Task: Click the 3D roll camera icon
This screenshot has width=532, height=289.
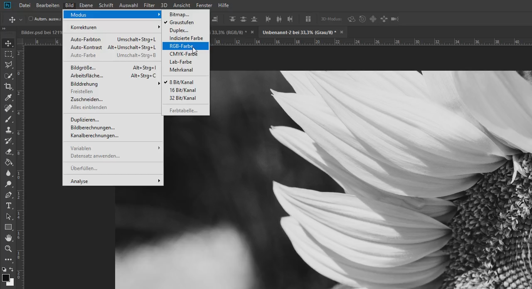Action: pyautogui.click(x=362, y=19)
